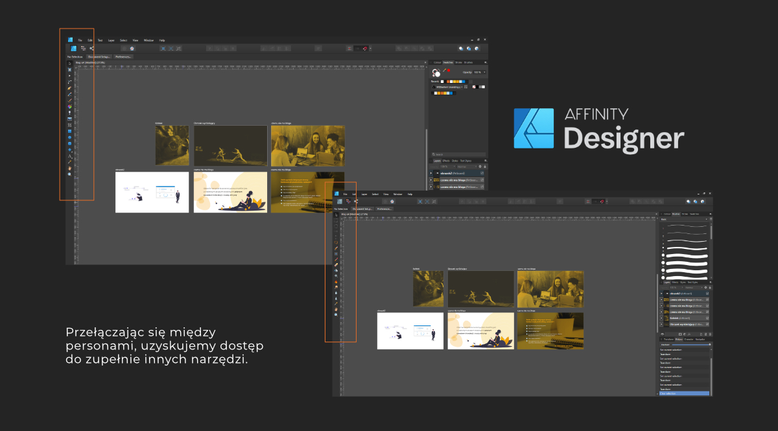Select Move tool in lower window
Viewport: 778px width, 431px height.
click(x=336, y=215)
